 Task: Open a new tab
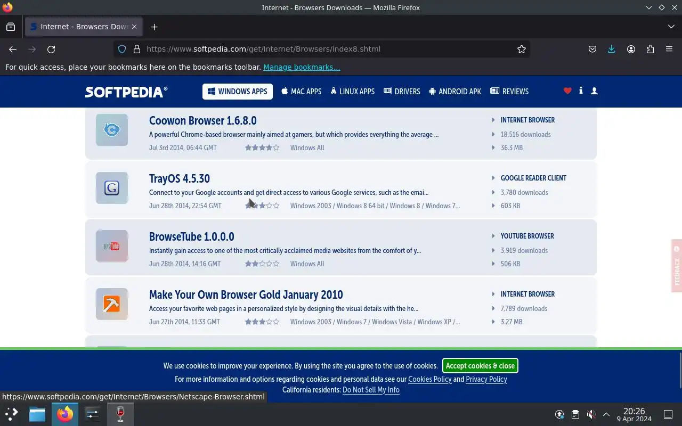pyautogui.click(x=154, y=27)
